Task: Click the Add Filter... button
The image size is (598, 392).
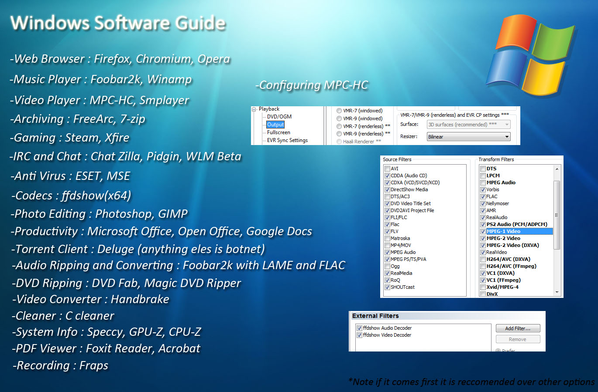Action: [x=518, y=328]
